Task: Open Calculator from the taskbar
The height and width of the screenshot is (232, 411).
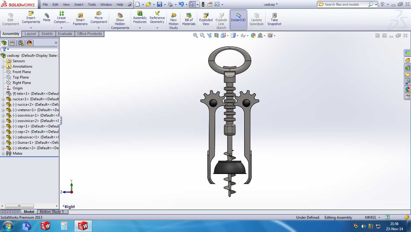Action: tap(64, 226)
